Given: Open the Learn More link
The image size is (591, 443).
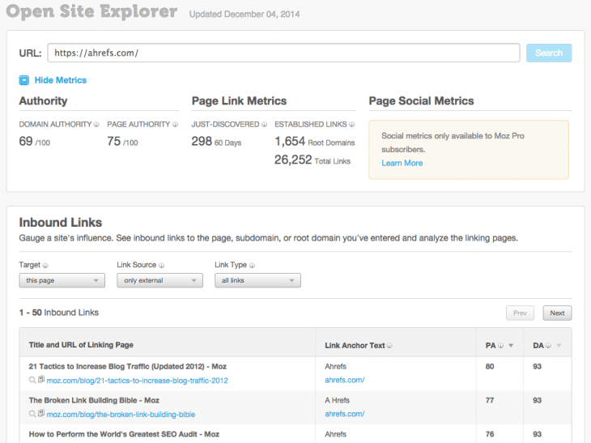Looking at the screenshot, I should click(x=402, y=163).
